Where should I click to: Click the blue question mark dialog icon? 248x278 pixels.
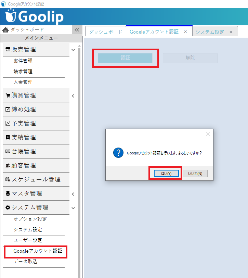point(118,153)
